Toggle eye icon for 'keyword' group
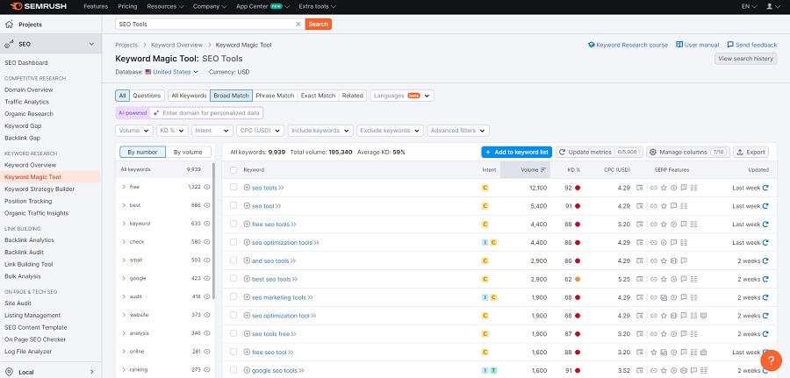 point(206,224)
